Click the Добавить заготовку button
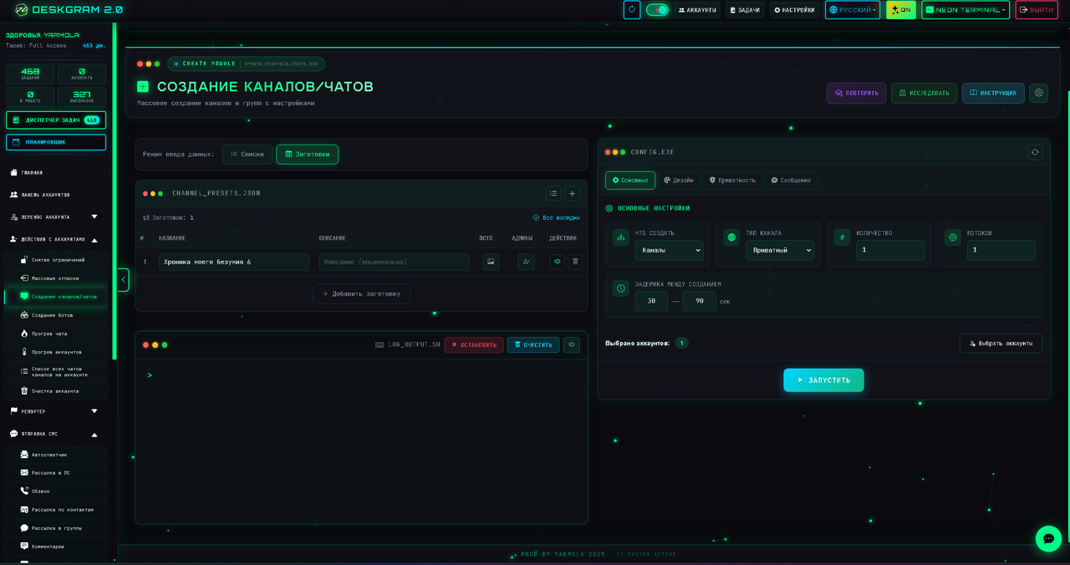Screen dimensions: 1070x565 361,293
